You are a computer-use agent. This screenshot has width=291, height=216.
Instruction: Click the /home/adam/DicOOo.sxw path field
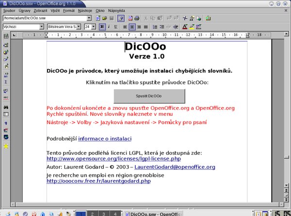[45, 18]
